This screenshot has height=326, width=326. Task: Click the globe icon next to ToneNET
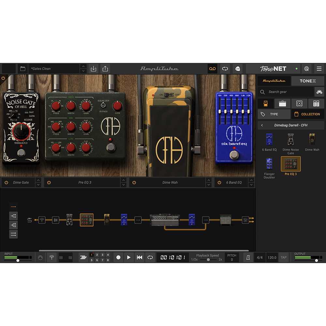(306, 69)
